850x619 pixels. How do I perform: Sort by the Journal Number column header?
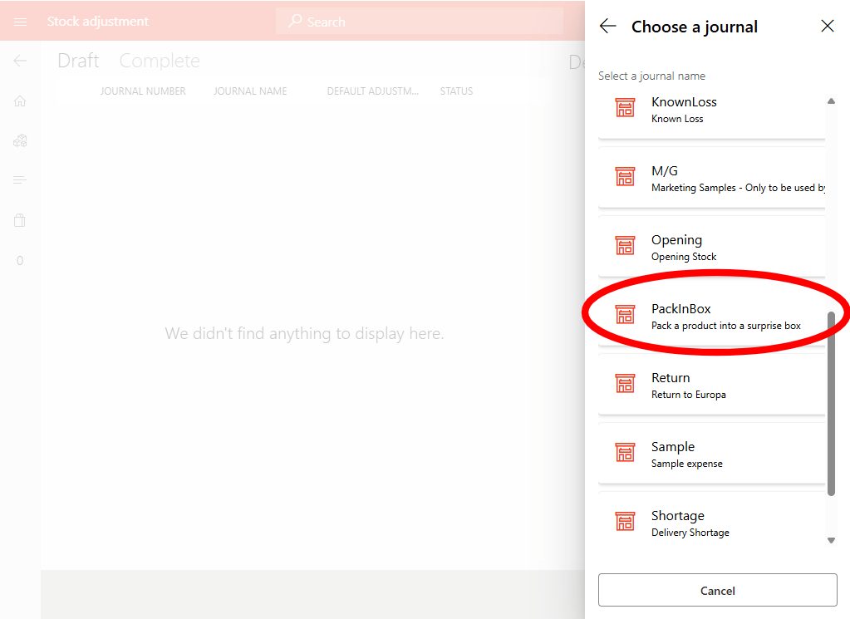click(143, 91)
